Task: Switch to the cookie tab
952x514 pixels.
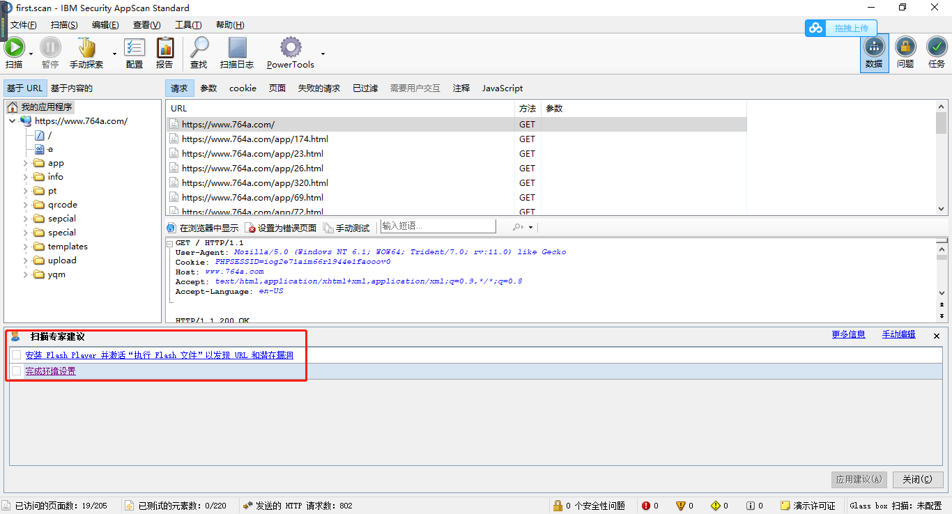Action: click(x=243, y=88)
